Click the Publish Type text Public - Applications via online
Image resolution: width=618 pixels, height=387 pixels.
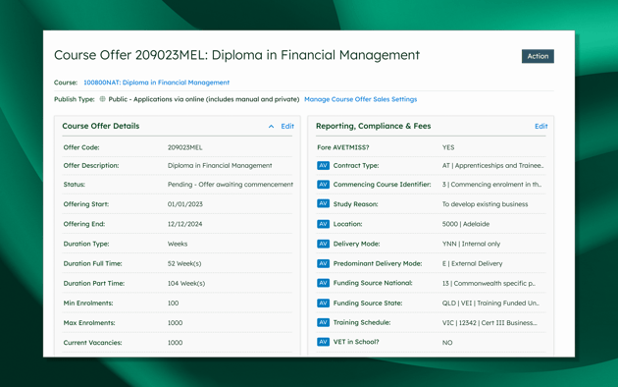coord(204,99)
